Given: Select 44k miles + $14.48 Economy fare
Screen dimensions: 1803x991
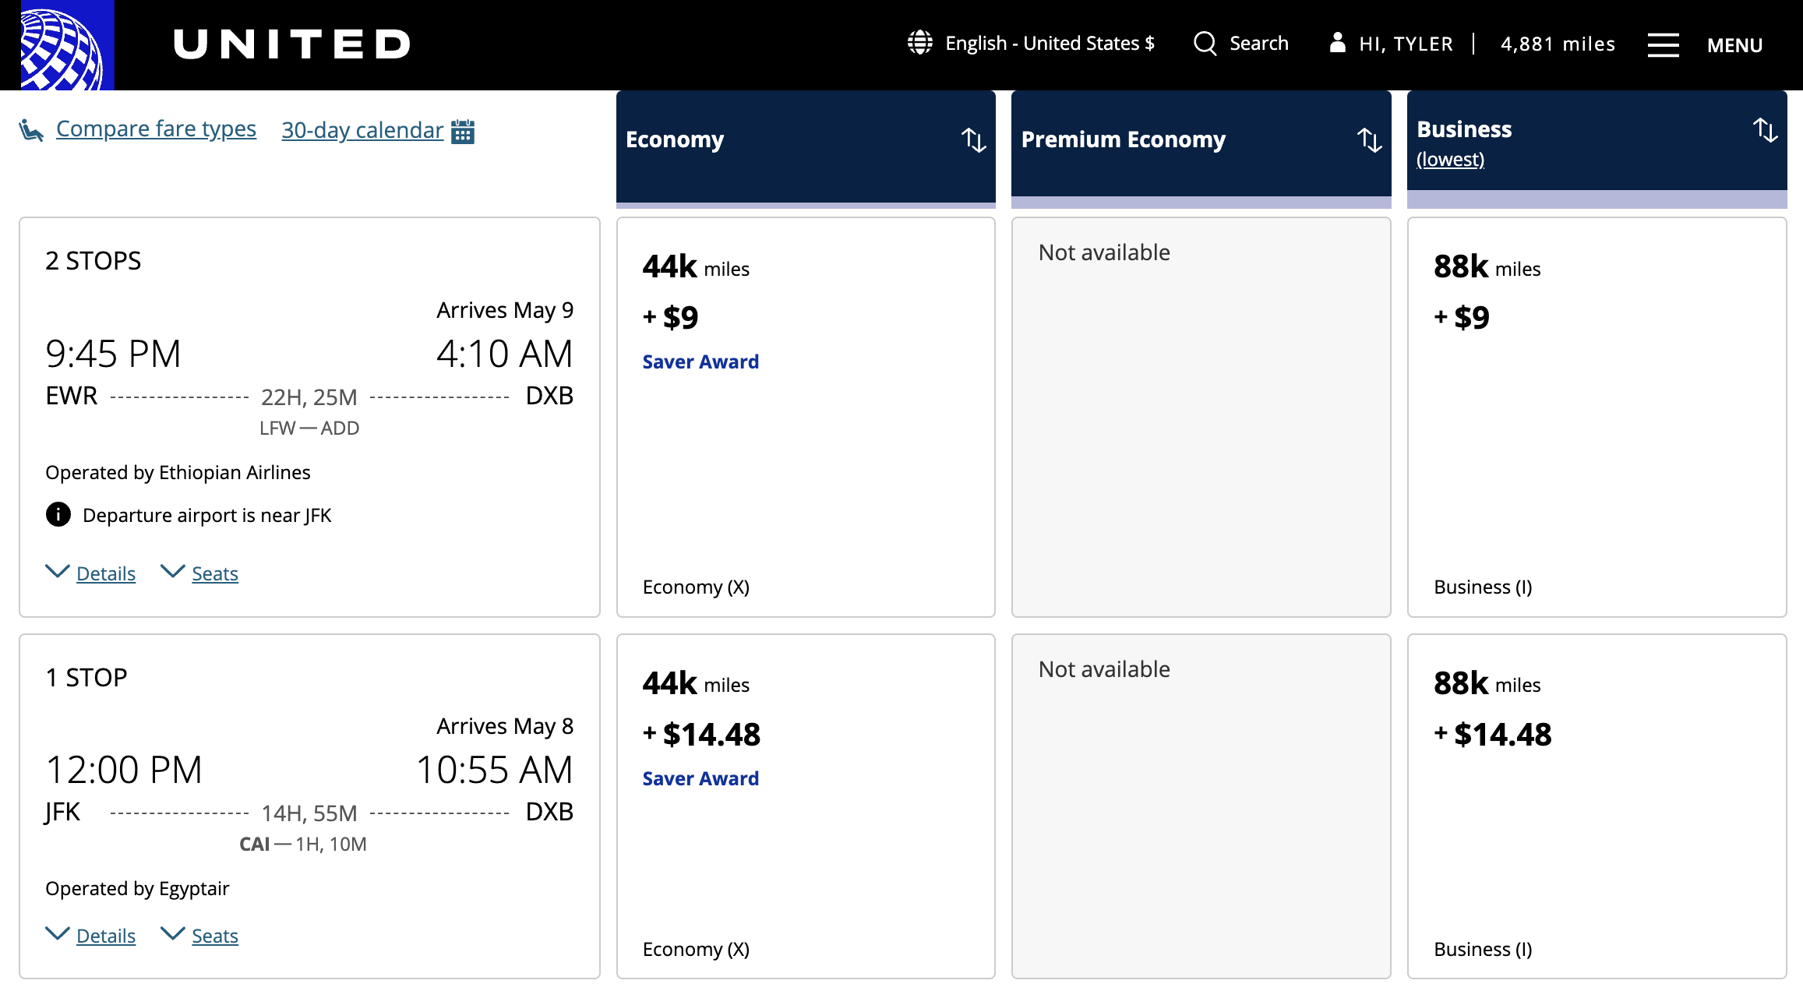Looking at the screenshot, I should tap(806, 806).
